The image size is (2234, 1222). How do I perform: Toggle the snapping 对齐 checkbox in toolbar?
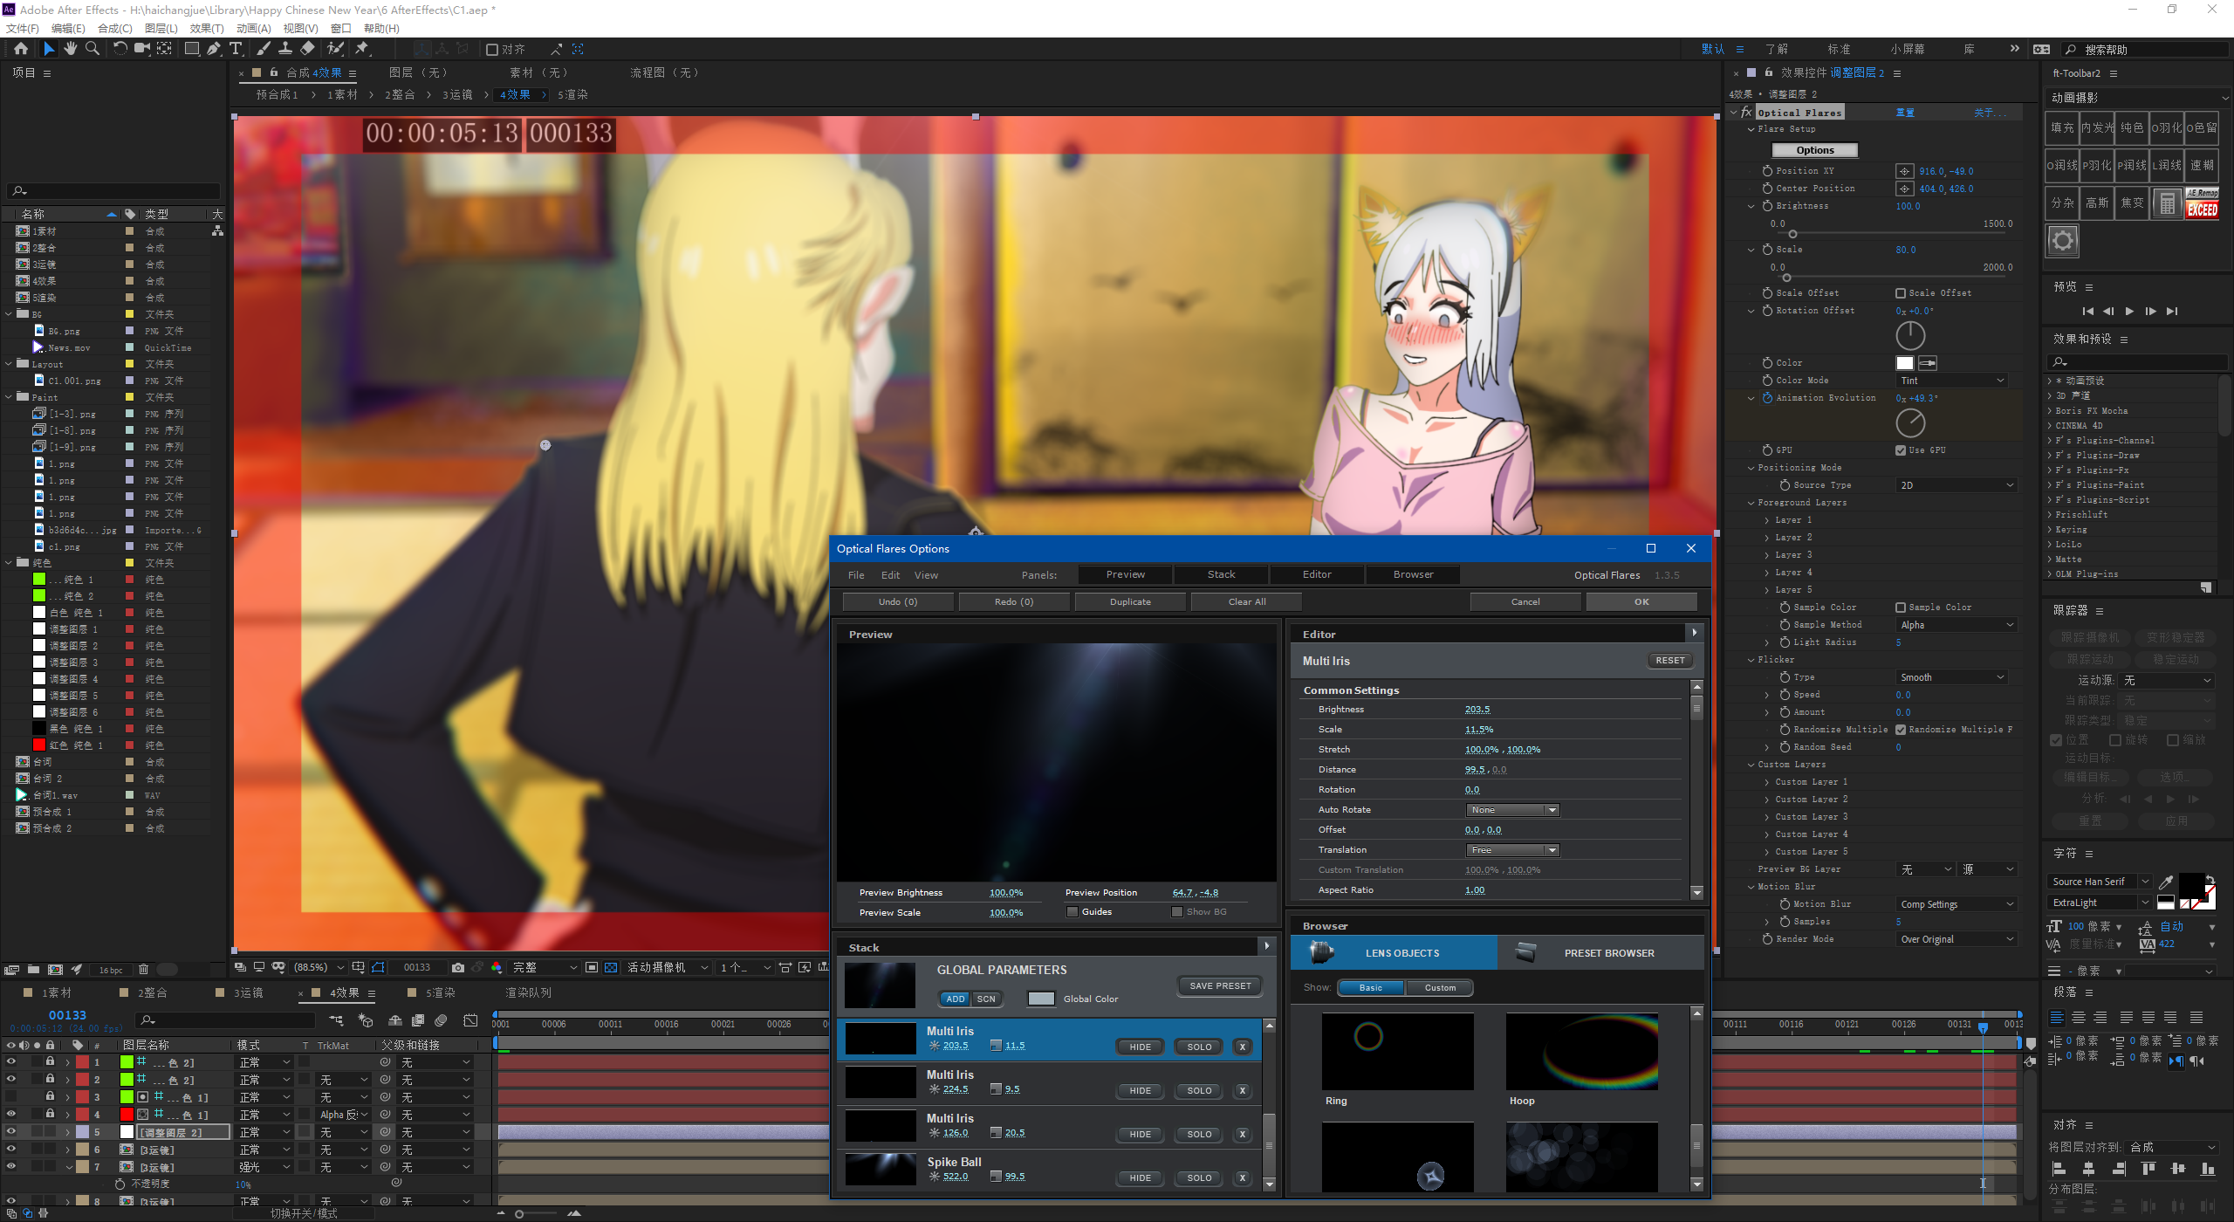pos(492,50)
